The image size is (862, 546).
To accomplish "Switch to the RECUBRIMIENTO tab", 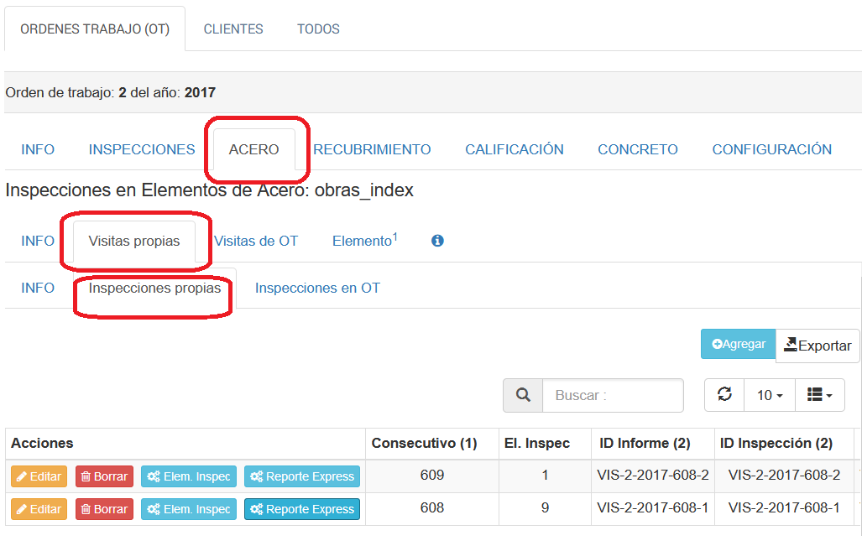I will point(372,149).
